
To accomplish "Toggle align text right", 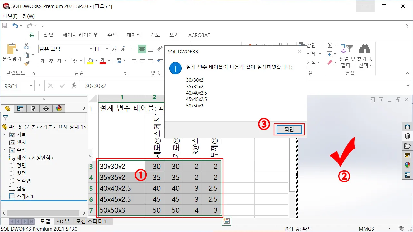I will (x=151, y=60).
